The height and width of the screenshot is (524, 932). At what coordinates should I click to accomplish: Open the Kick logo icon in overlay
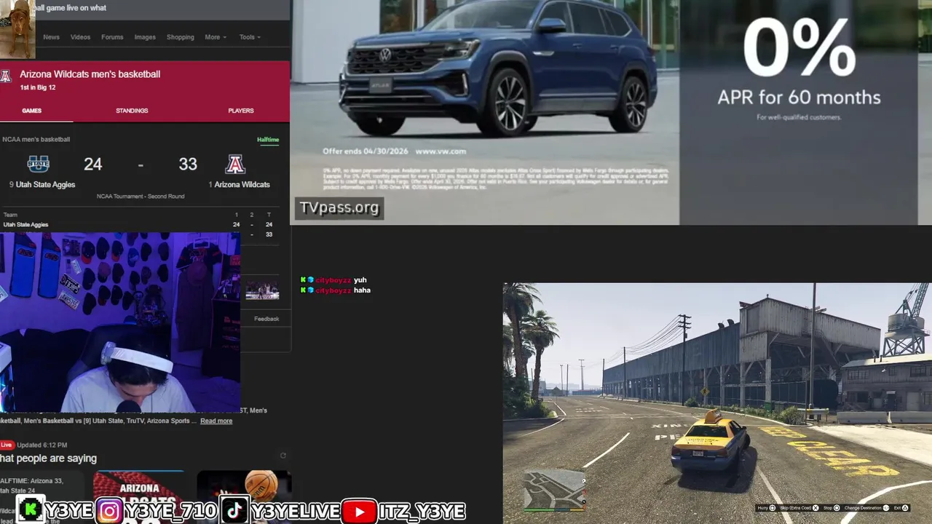coord(30,510)
